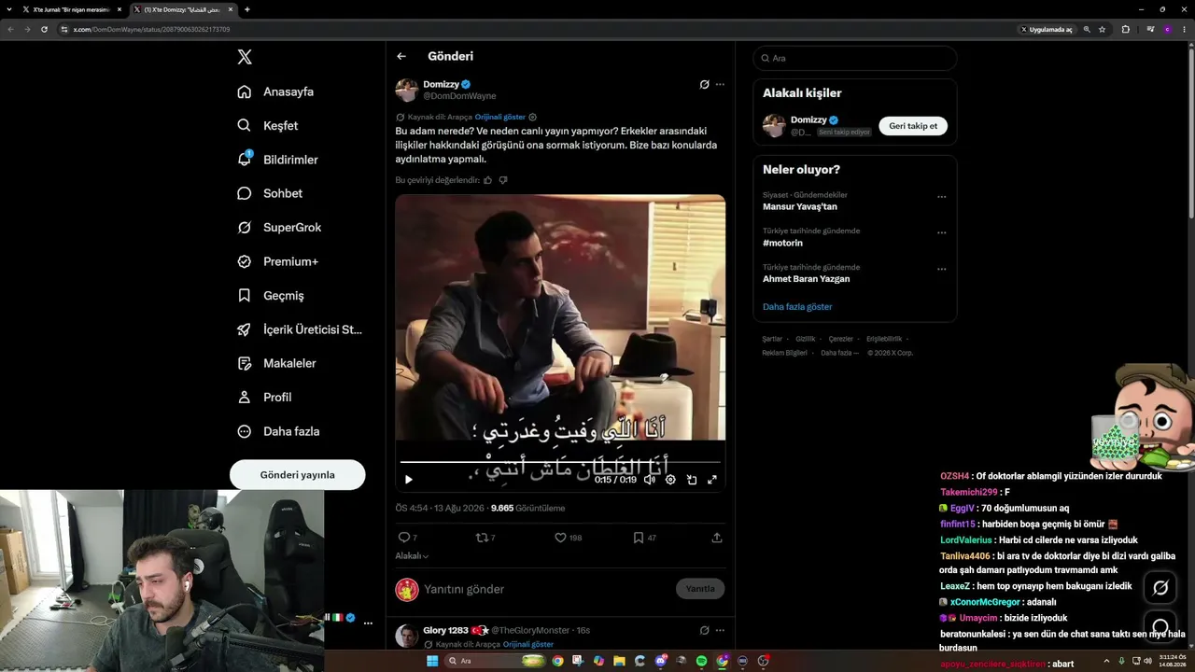This screenshot has width=1195, height=672.
Task: Go to Premium+ in the sidebar
Action: click(x=278, y=261)
